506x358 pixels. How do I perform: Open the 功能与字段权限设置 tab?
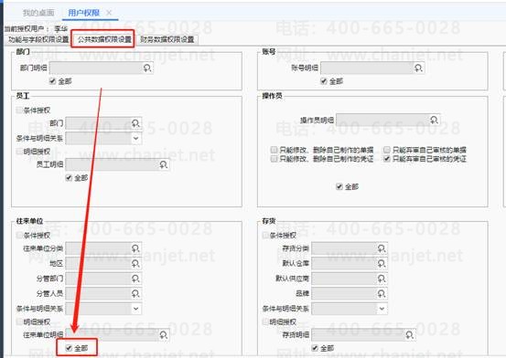(38, 39)
